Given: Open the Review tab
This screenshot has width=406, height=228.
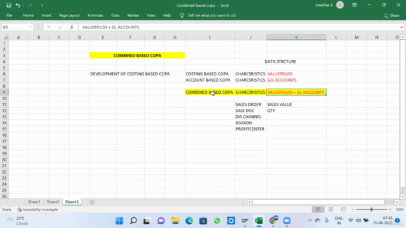Looking at the screenshot, I should pos(133,15).
